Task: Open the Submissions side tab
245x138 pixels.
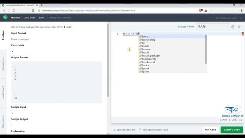Action: (x=3, y=64)
